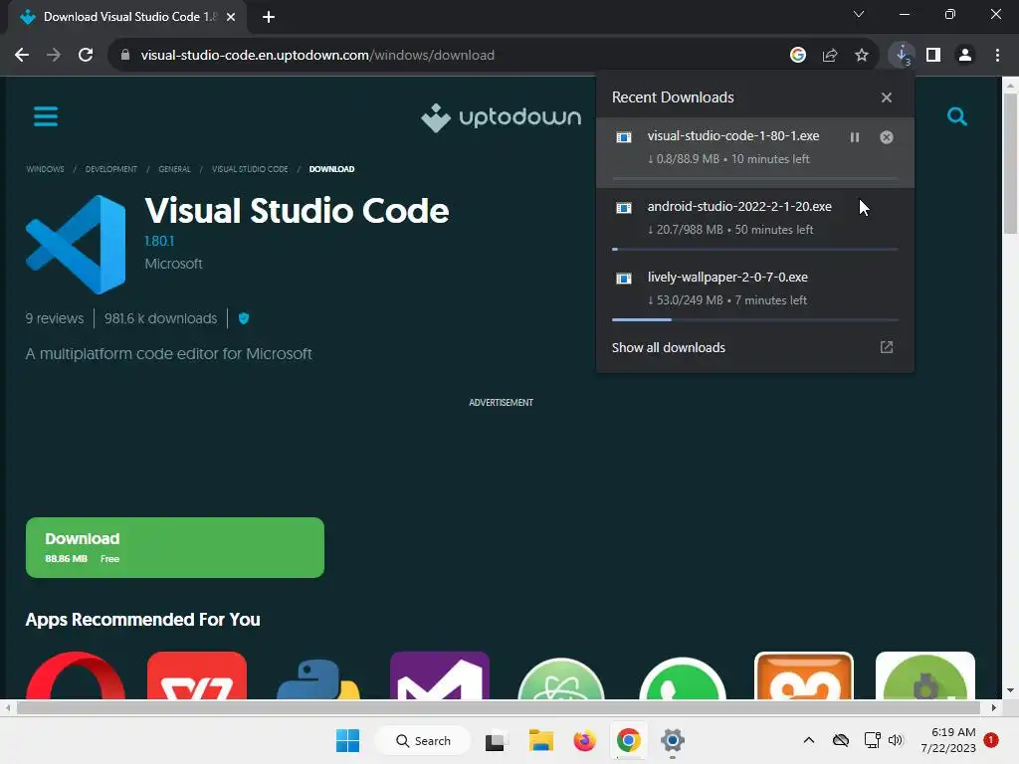Close the Download Visual Studio Code tab
Viewport: 1019px width, 764px height.
[231, 17]
